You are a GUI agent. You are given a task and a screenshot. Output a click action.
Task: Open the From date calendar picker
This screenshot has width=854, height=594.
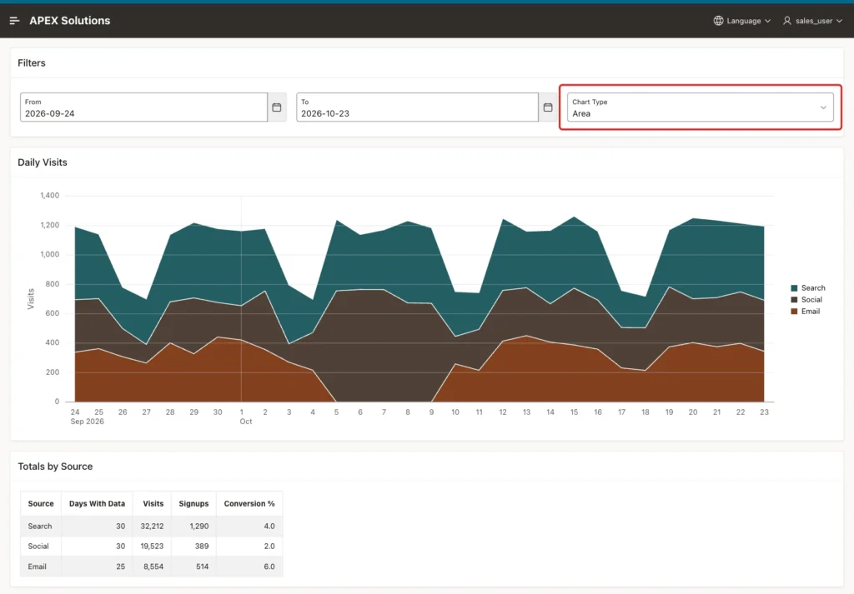click(x=277, y=107)
